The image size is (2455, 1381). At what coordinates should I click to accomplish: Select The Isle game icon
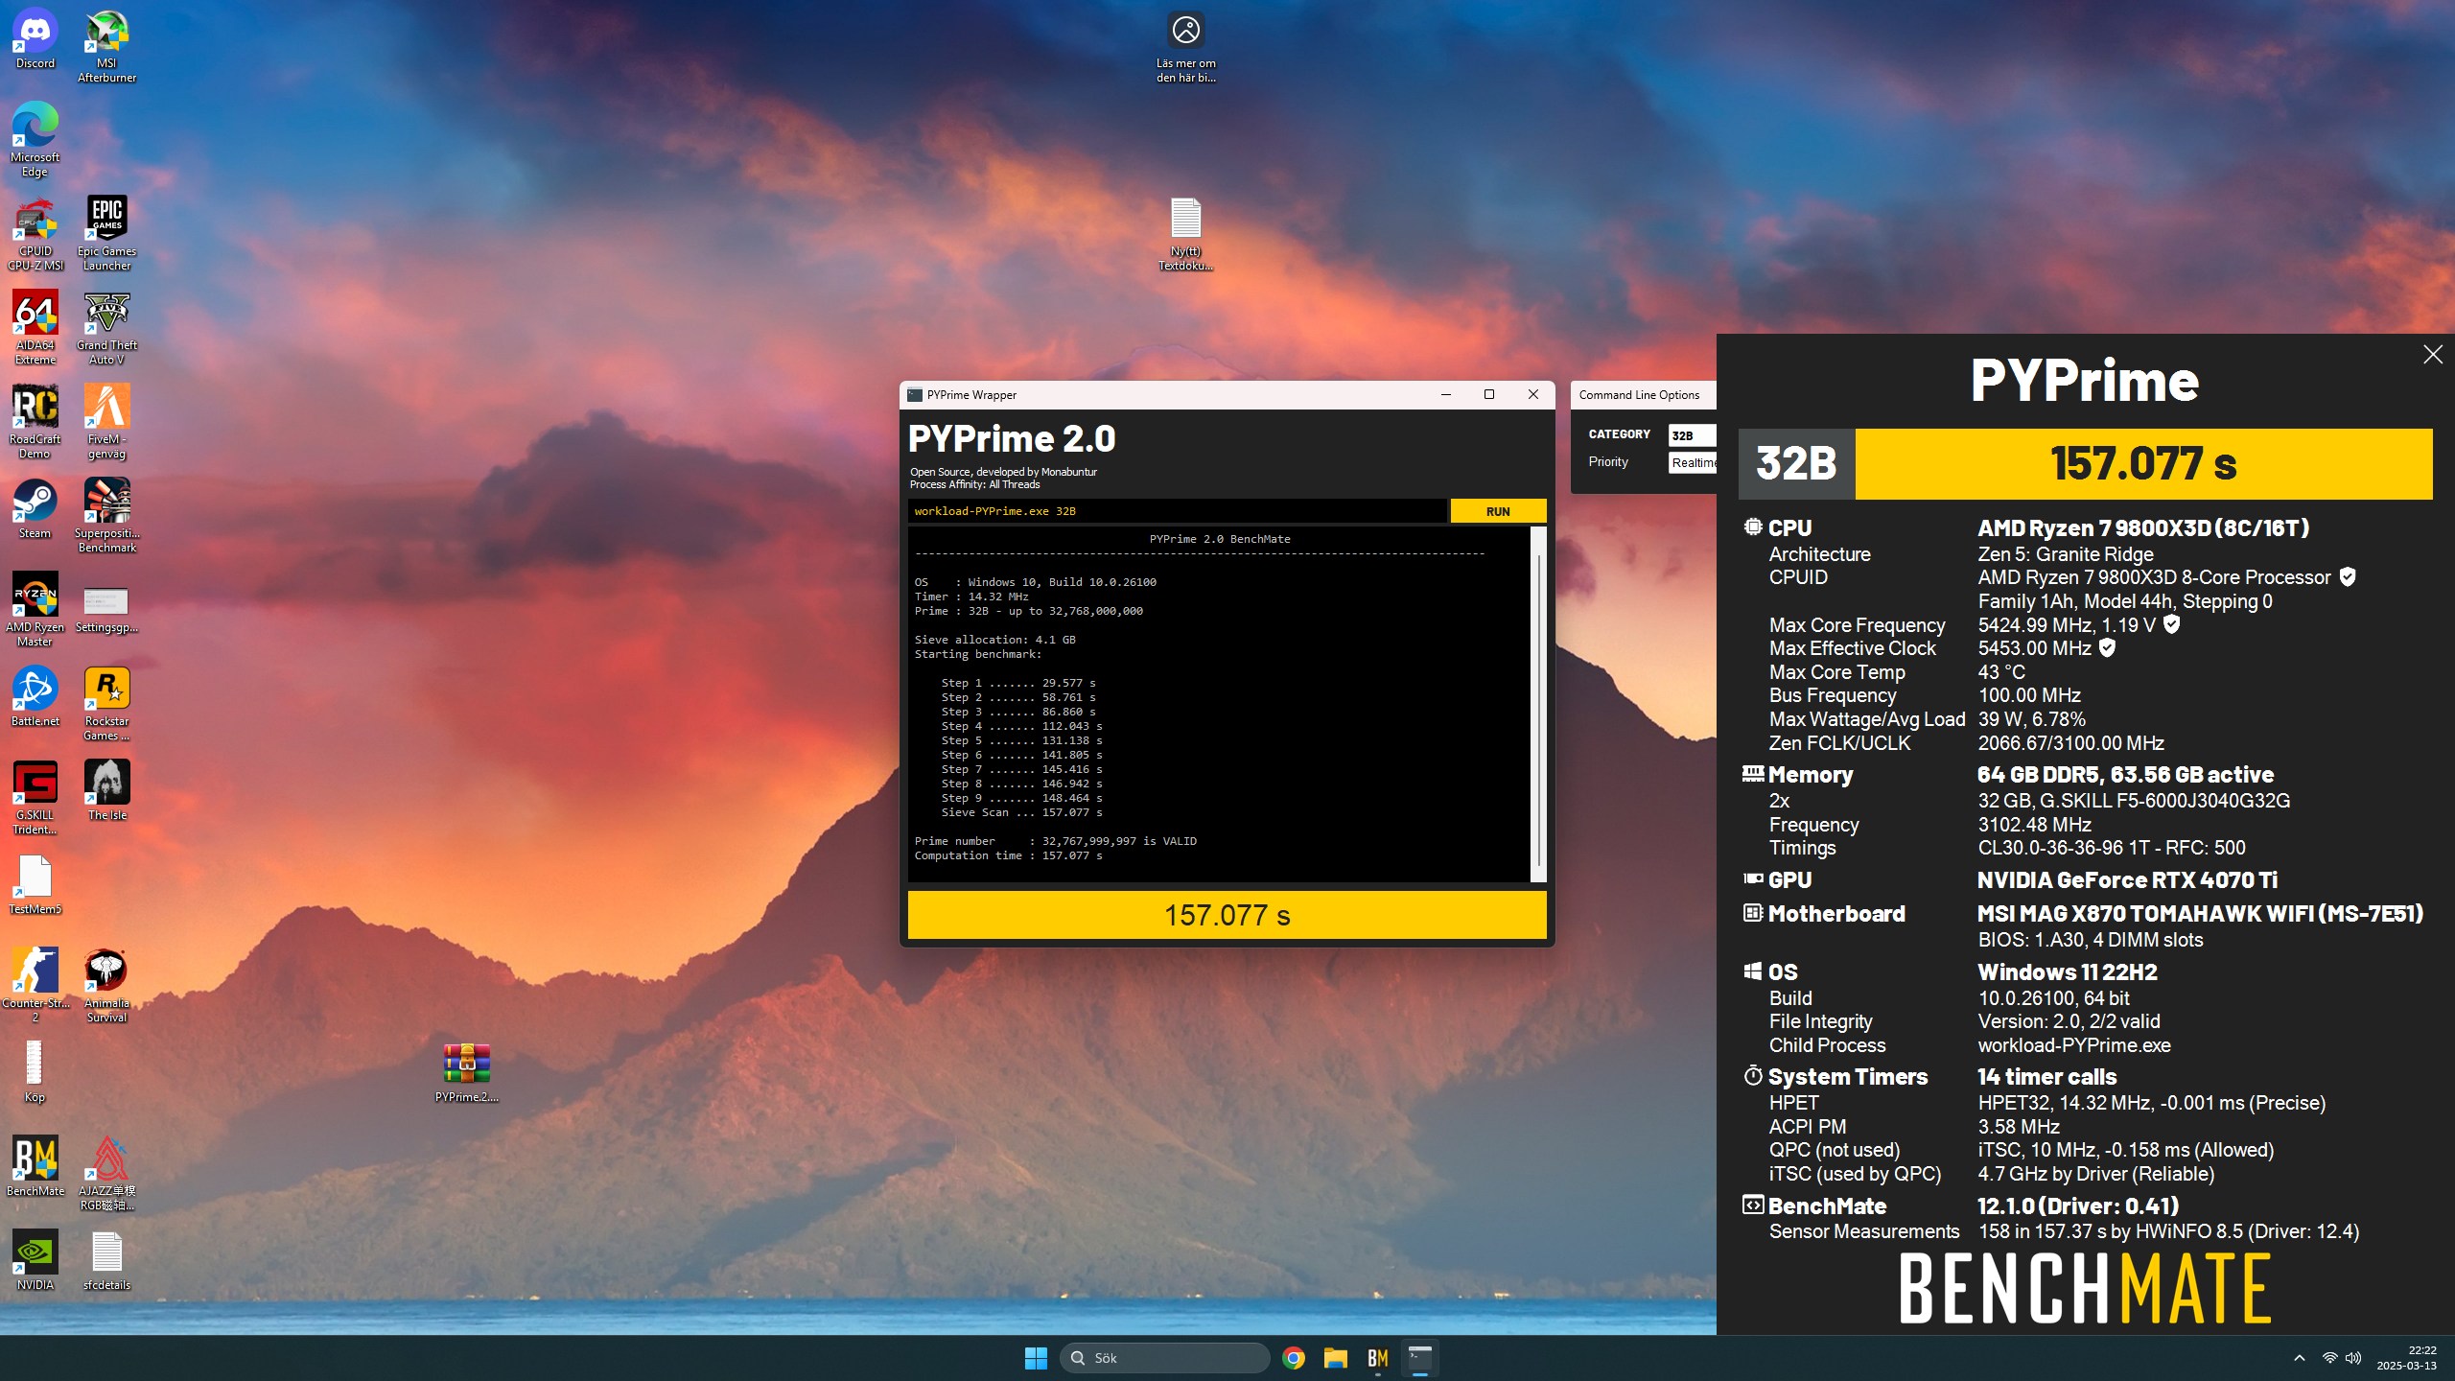pyautogui.click(x=106, y=792)
